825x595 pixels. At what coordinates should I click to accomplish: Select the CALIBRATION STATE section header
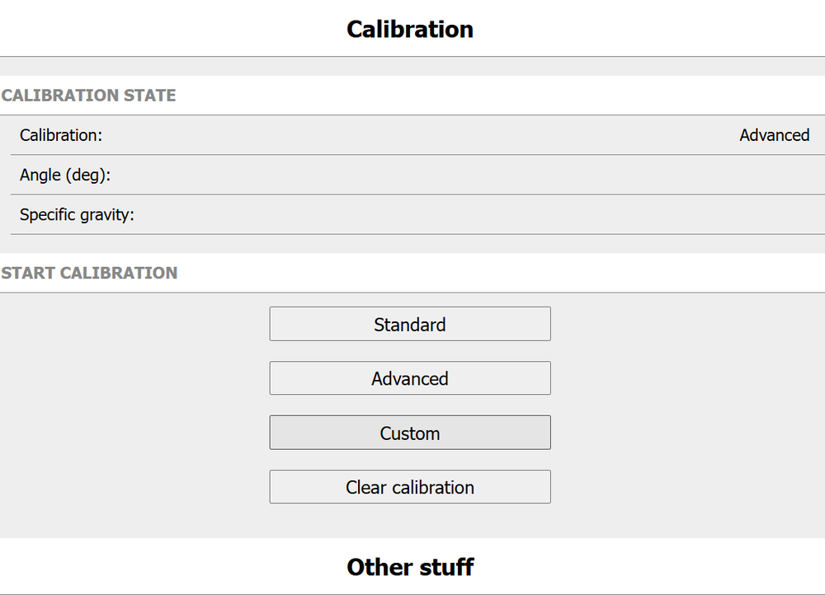[89, 96]
